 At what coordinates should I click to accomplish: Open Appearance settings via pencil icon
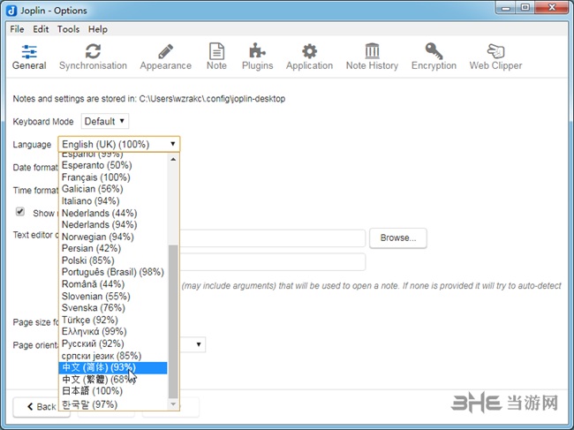pos(165,51)
